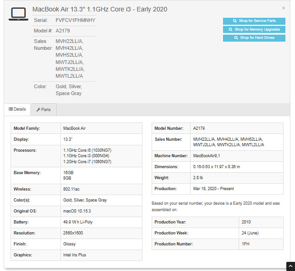This screenshot has height=271, width=295.
Task: Click Base Memory value 8GB
Action: 67,178
